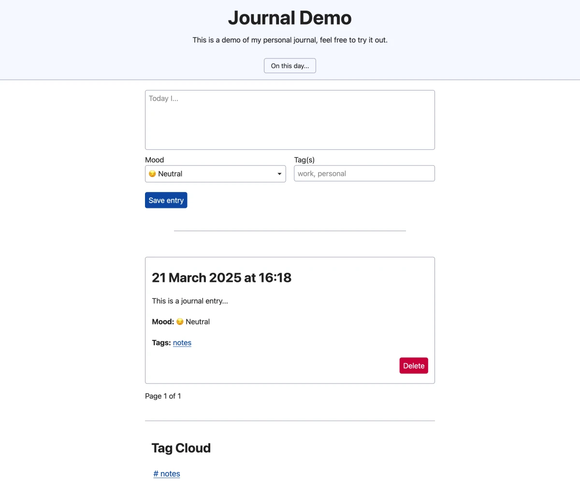The height and width of the screenshot is (501, 580).
Task: Click the "Journal Demo" page title
Action: pos(290,17)
